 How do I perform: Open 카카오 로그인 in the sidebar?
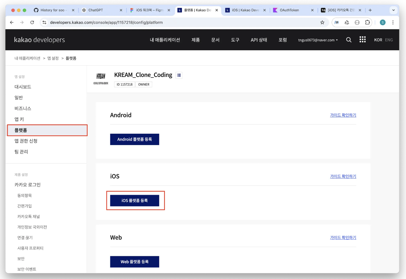(x=28, y=185)
